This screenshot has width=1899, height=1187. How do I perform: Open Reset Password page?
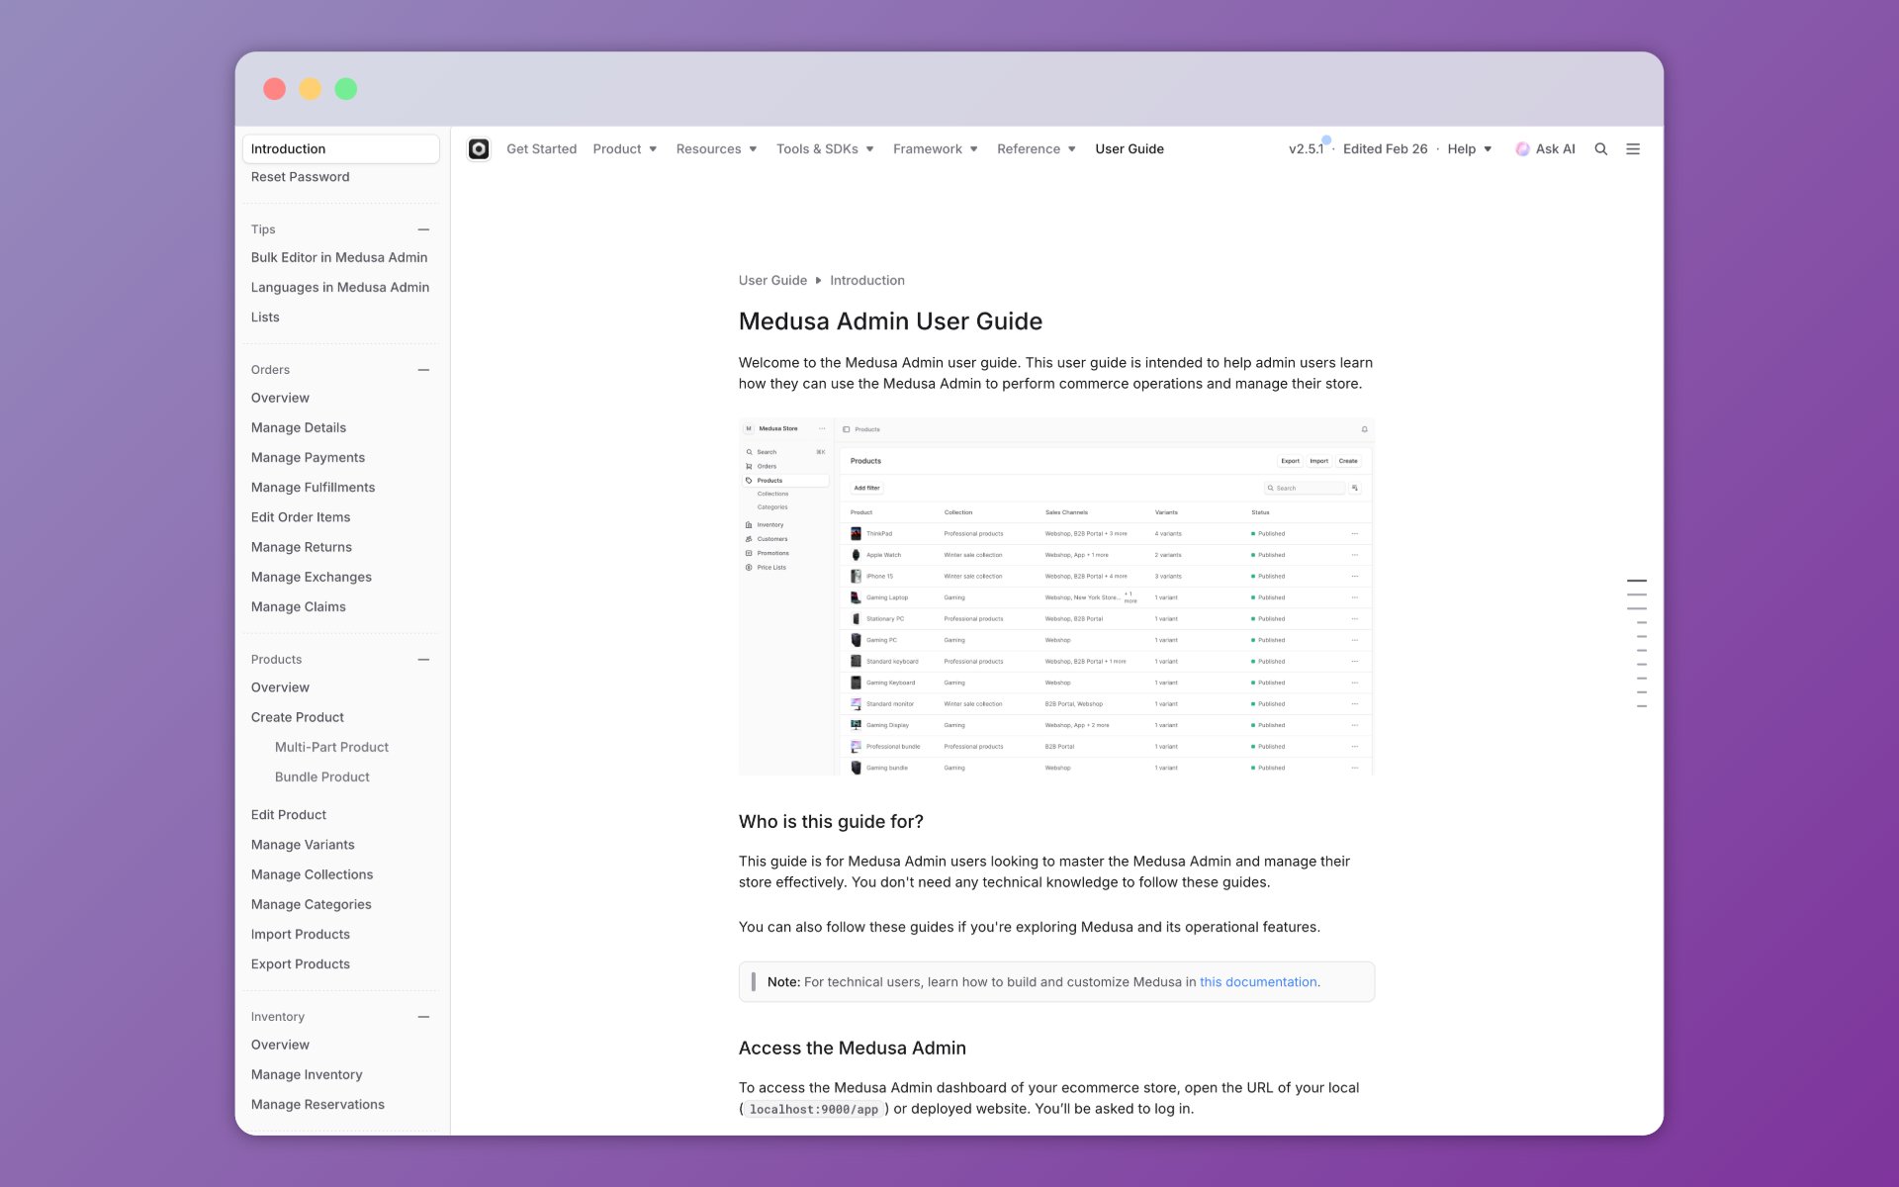[x=300, y=177]
